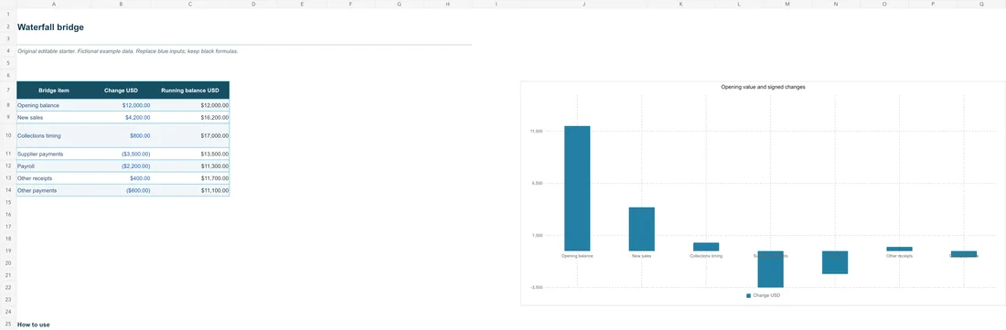Select Opening balance change value $12,000.00
Image resolution: width=1006 pixels, height=330 pixels.
[122, 105]
